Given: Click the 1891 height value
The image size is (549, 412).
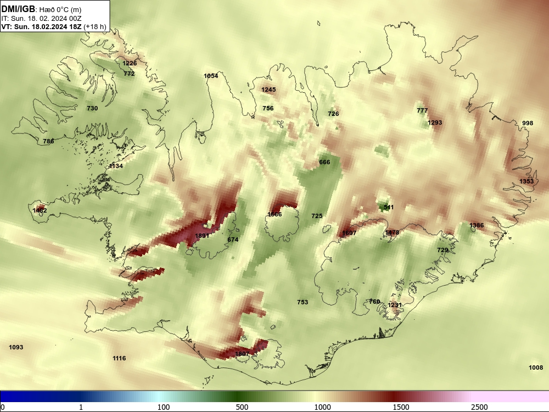Looking at the screenshot, I should tap(202, 236).
